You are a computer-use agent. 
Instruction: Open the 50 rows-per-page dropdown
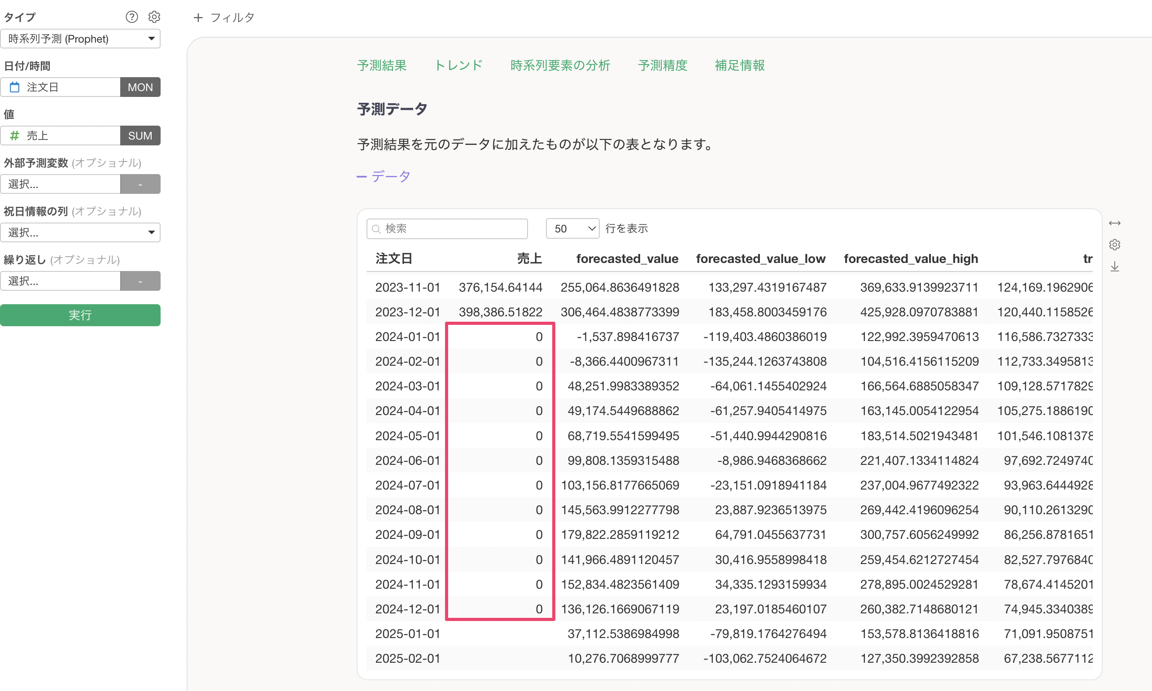pyautogui.click(x=572, y=229)
